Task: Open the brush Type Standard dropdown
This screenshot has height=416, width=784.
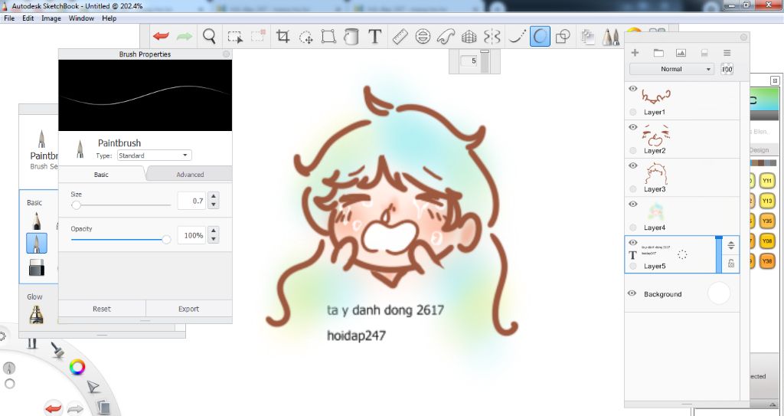Action: click(155, 156)
